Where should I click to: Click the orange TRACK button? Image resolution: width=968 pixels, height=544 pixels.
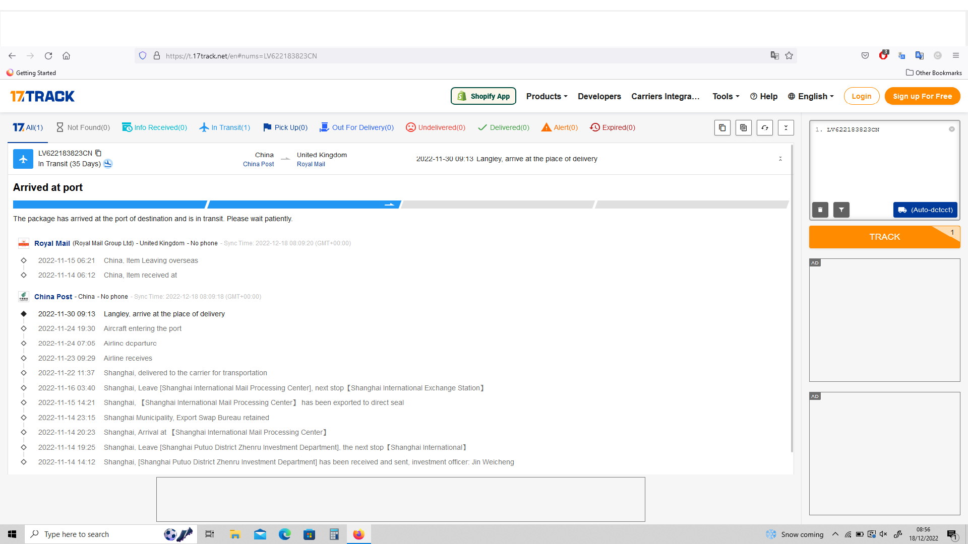click(x=884, y=237)
